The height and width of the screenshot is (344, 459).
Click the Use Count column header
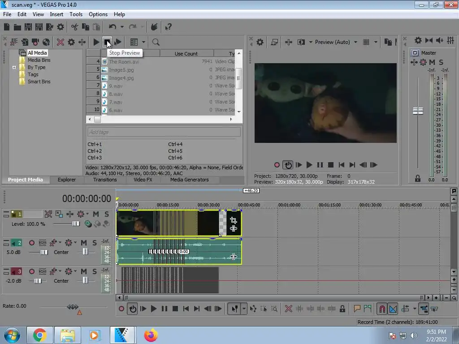coord(186,54)
